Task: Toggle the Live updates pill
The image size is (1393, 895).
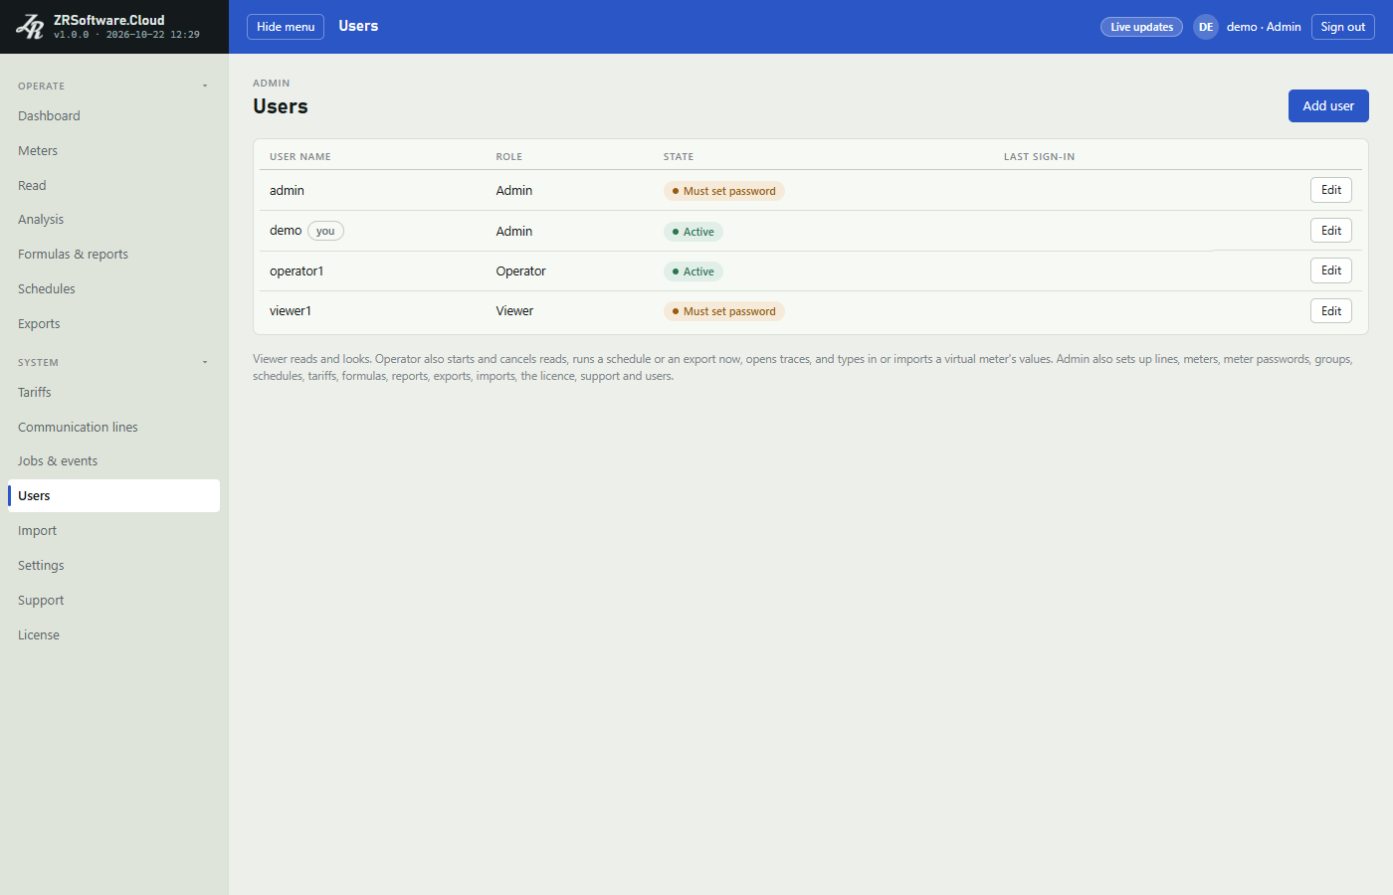Action: (1141, 27)
